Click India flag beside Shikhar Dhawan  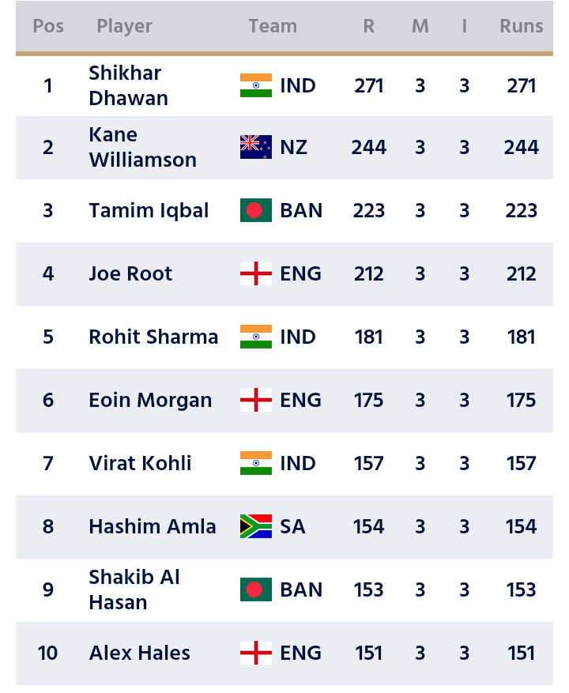tap(255, 85)
